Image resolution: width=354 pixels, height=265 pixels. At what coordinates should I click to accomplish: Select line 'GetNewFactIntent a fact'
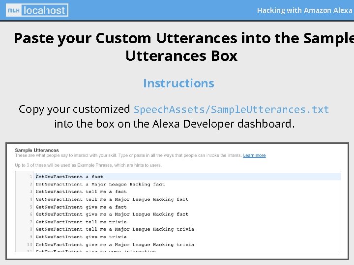tap(69, 177)
